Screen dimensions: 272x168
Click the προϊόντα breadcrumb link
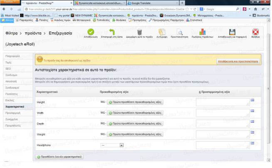(x=33, y=33)
